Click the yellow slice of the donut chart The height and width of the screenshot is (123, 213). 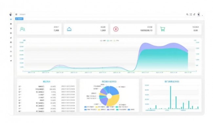click(x=114, y=100)
